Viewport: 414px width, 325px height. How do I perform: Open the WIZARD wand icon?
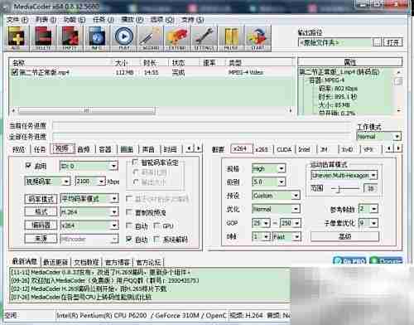(151, 38)
